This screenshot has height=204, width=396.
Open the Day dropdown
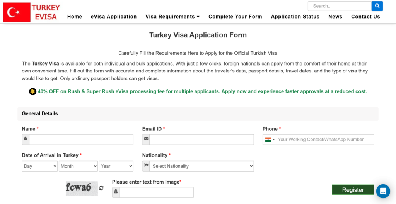[39, 166]
